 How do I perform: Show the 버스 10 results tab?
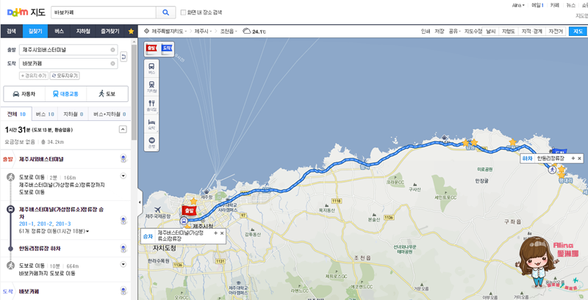(x=45, y=114)
